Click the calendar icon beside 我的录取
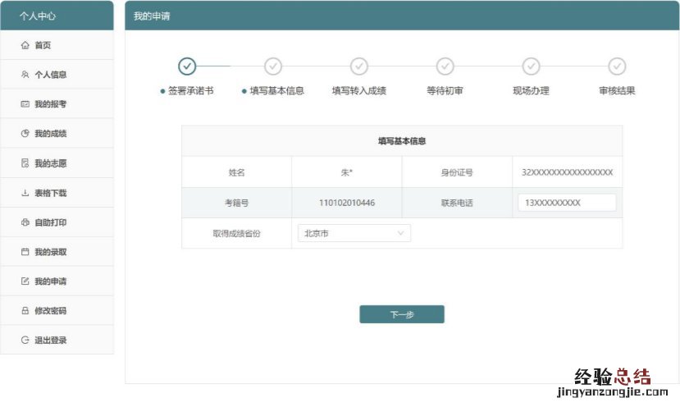Screen dimensions: 680x407 [x=25, y=252]
